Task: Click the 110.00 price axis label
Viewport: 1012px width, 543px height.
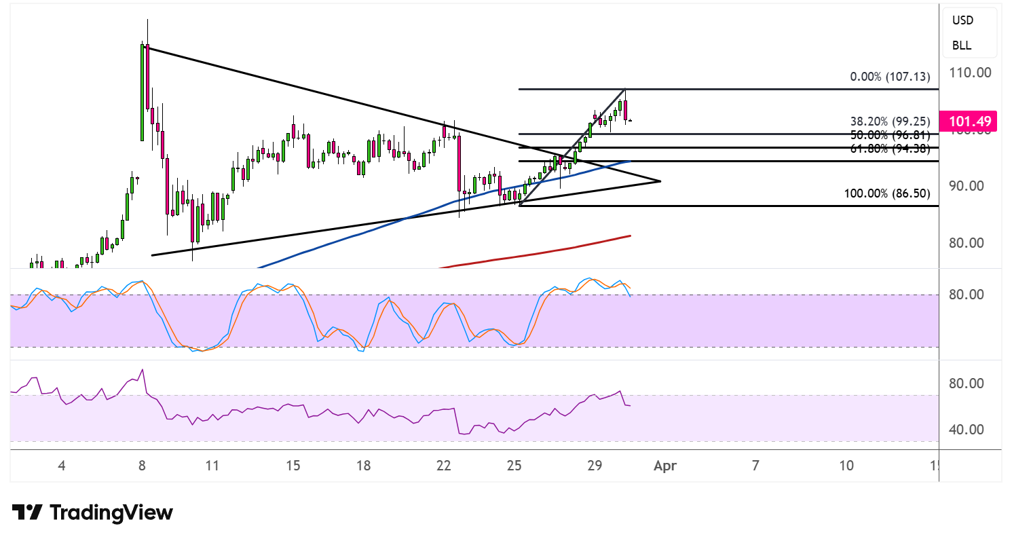Action: pyautogui.click(x=970, y=73)
